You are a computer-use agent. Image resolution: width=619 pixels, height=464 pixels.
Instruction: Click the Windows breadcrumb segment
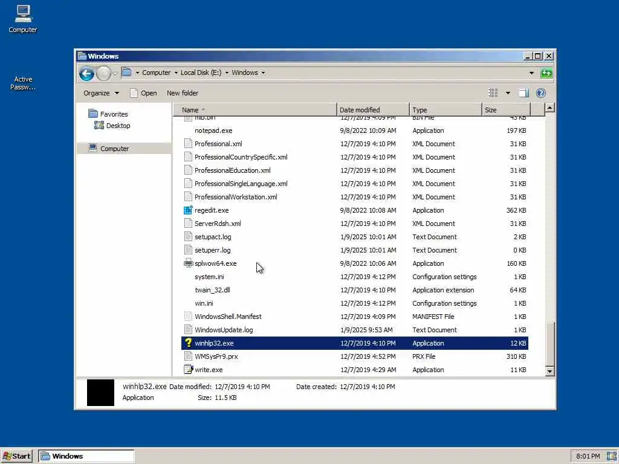[245, 72]
